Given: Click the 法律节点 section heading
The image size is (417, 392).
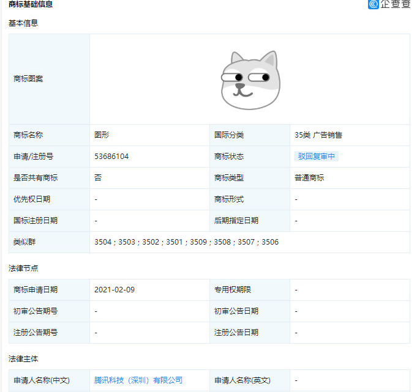Looking at the screenshot, I should [x=23, y=268].
